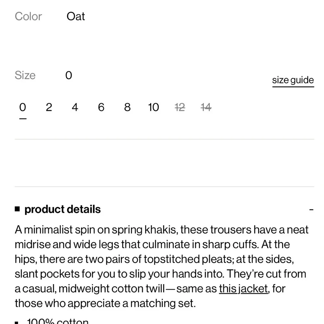Image resolution: width=324 pixels, height=324 pixels.
Task: Click the selected size value beside Size
Action: pos(69,75)
